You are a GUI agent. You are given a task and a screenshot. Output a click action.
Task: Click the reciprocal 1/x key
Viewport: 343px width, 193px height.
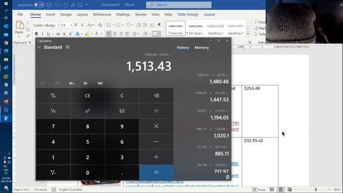tap(53, 111)
